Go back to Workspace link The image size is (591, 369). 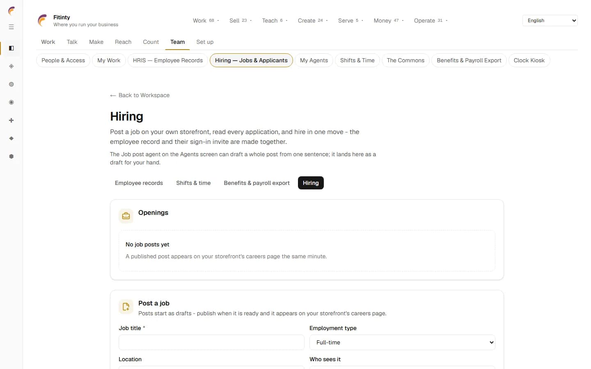[x=140, y=95]
